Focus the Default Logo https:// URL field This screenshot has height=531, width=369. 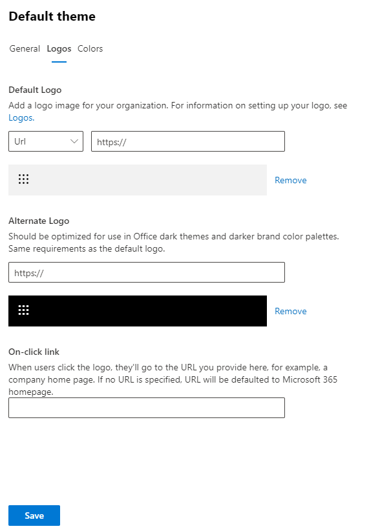click(188, 141)
